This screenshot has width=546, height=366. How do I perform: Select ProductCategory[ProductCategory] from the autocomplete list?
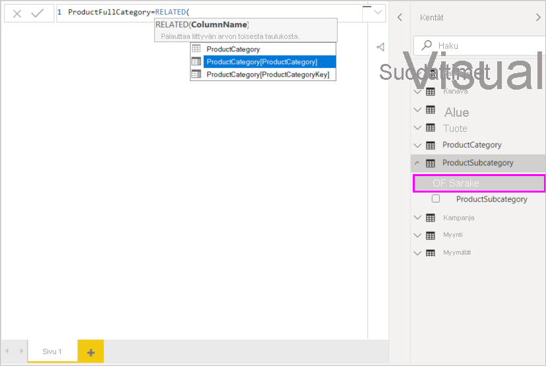(x=262, y=62)
